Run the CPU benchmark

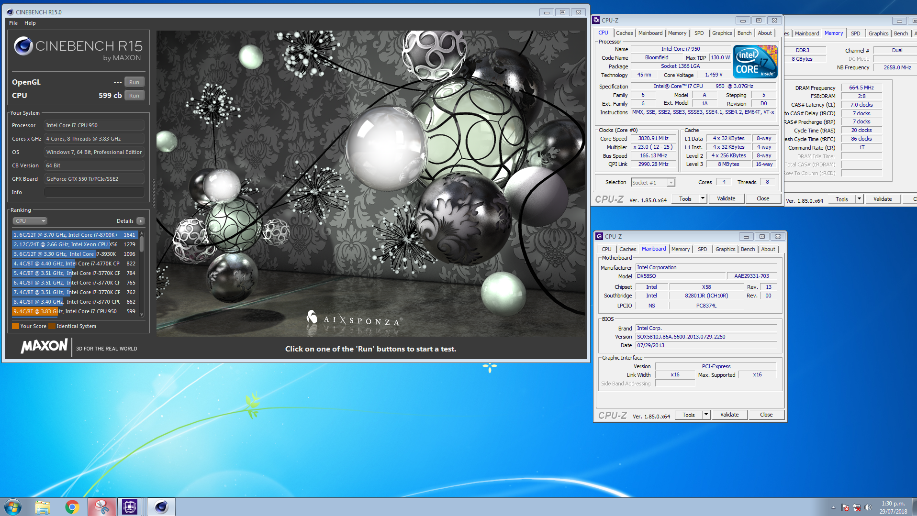134,96
